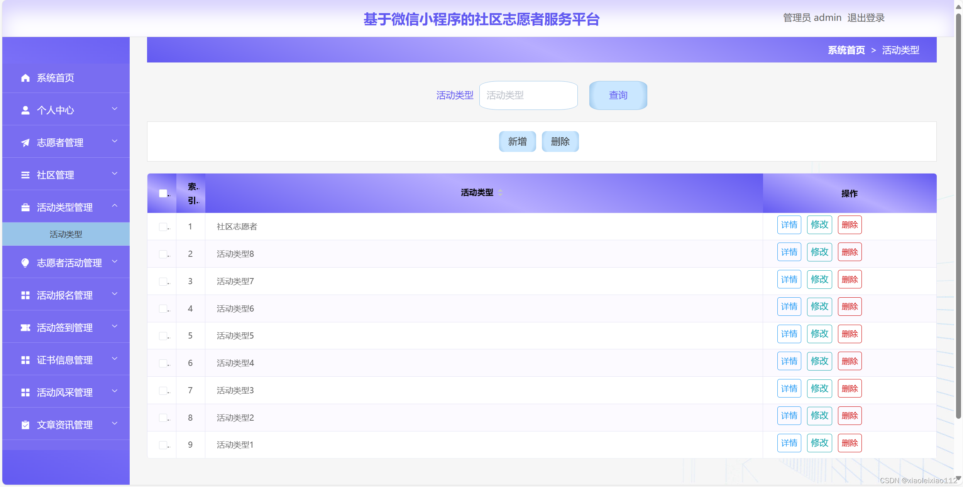This screenshot has width=963, height=487.
Task: Expand the 文章资讯管理 chevron
Action: [x=115, y=424]
